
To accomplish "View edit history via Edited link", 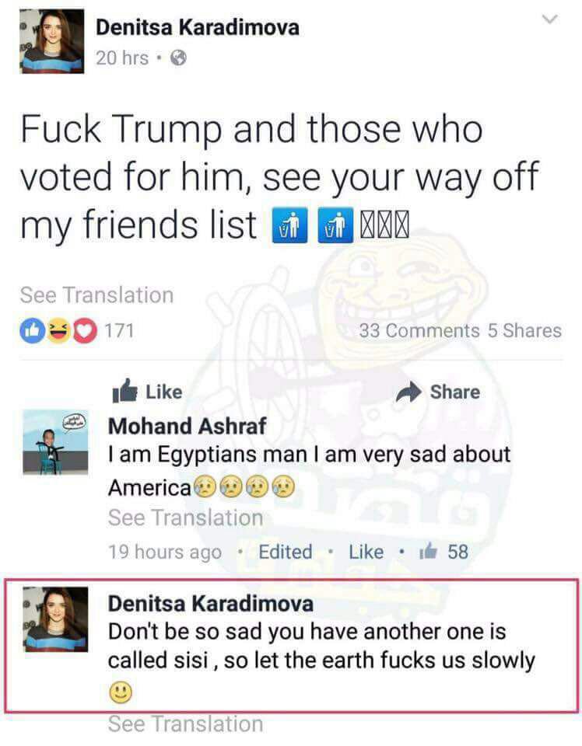I will (x=286, y=552).
